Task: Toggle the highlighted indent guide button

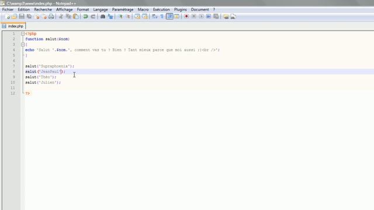Action: (x=169, y=16)
